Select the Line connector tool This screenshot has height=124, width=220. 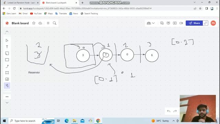[x=7, y=66]
